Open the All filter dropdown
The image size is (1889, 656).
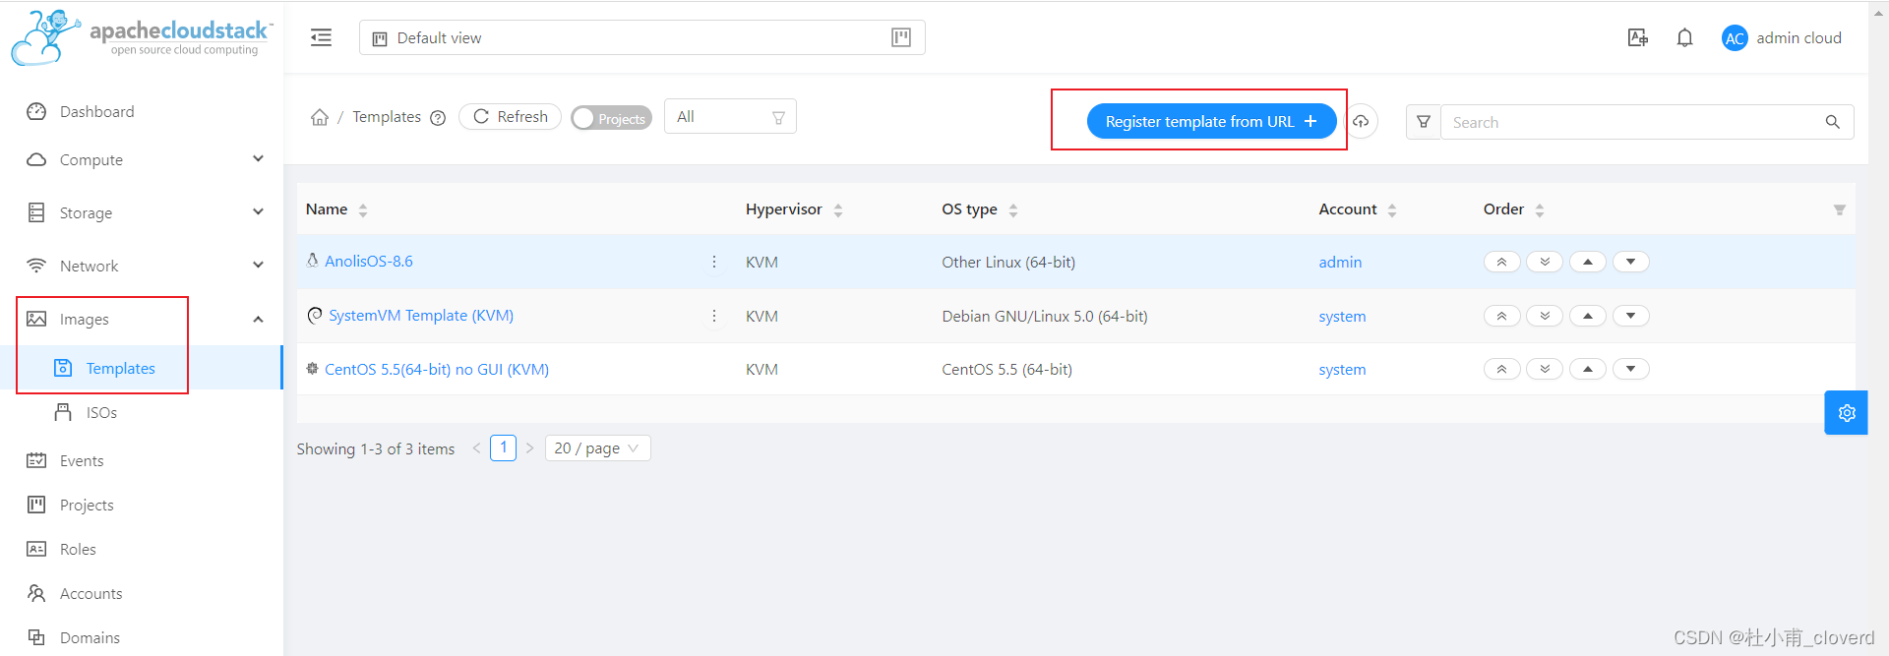click(x=730, y=117)
